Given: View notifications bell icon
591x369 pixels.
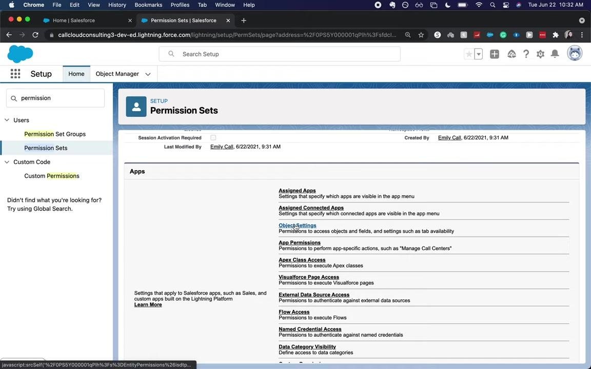Looking at the screenshot, I should point(555,54).
